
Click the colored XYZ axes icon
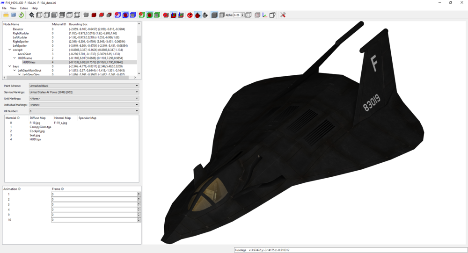265,15
